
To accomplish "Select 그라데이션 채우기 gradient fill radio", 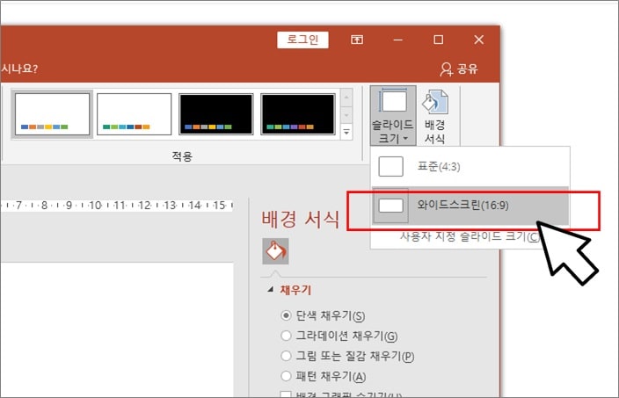I will pyautogui.click(x=286, y=336).
